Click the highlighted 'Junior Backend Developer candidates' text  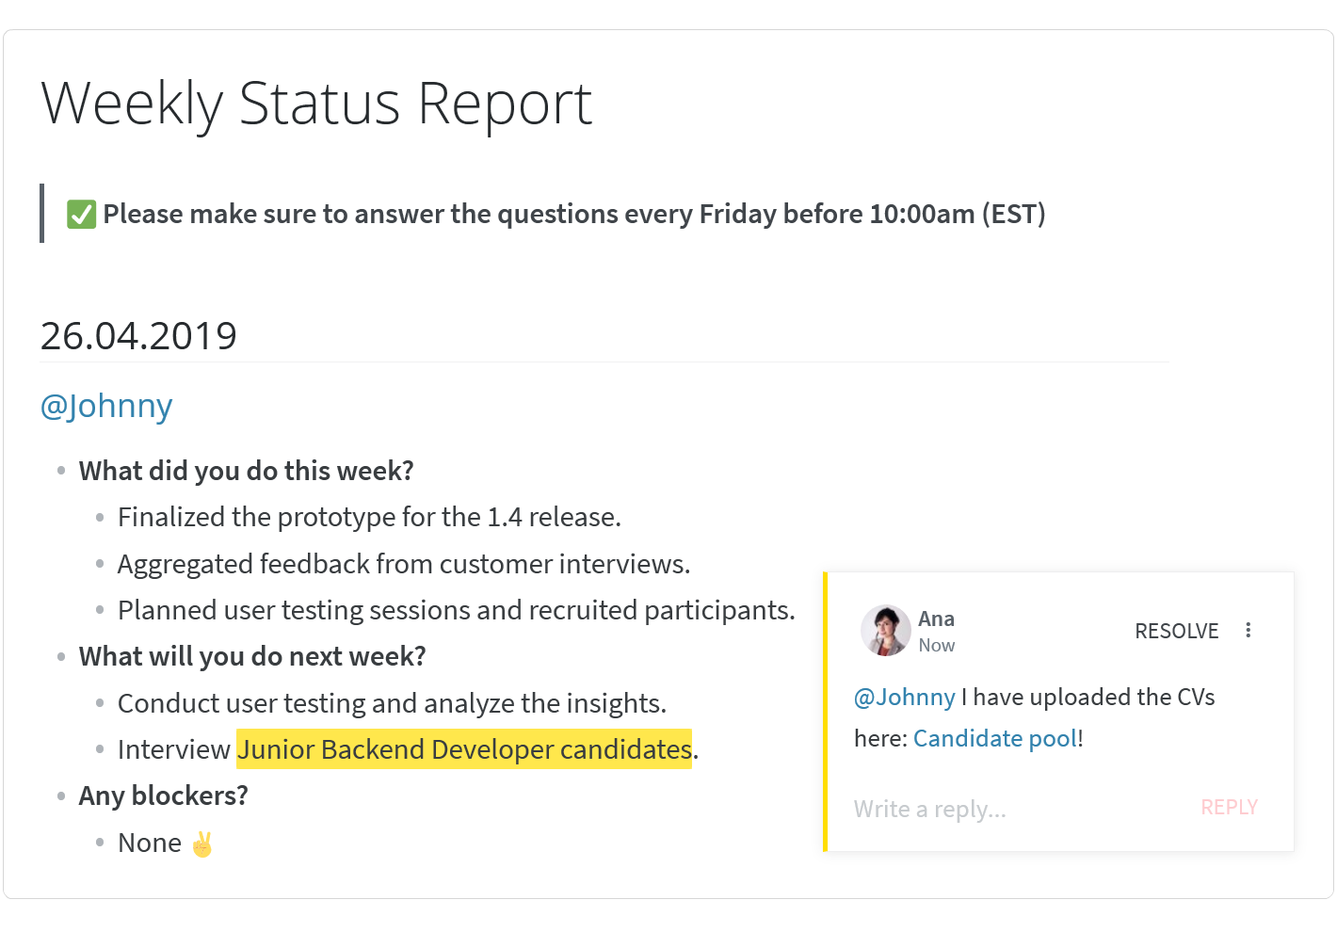(x=464, y=749)
